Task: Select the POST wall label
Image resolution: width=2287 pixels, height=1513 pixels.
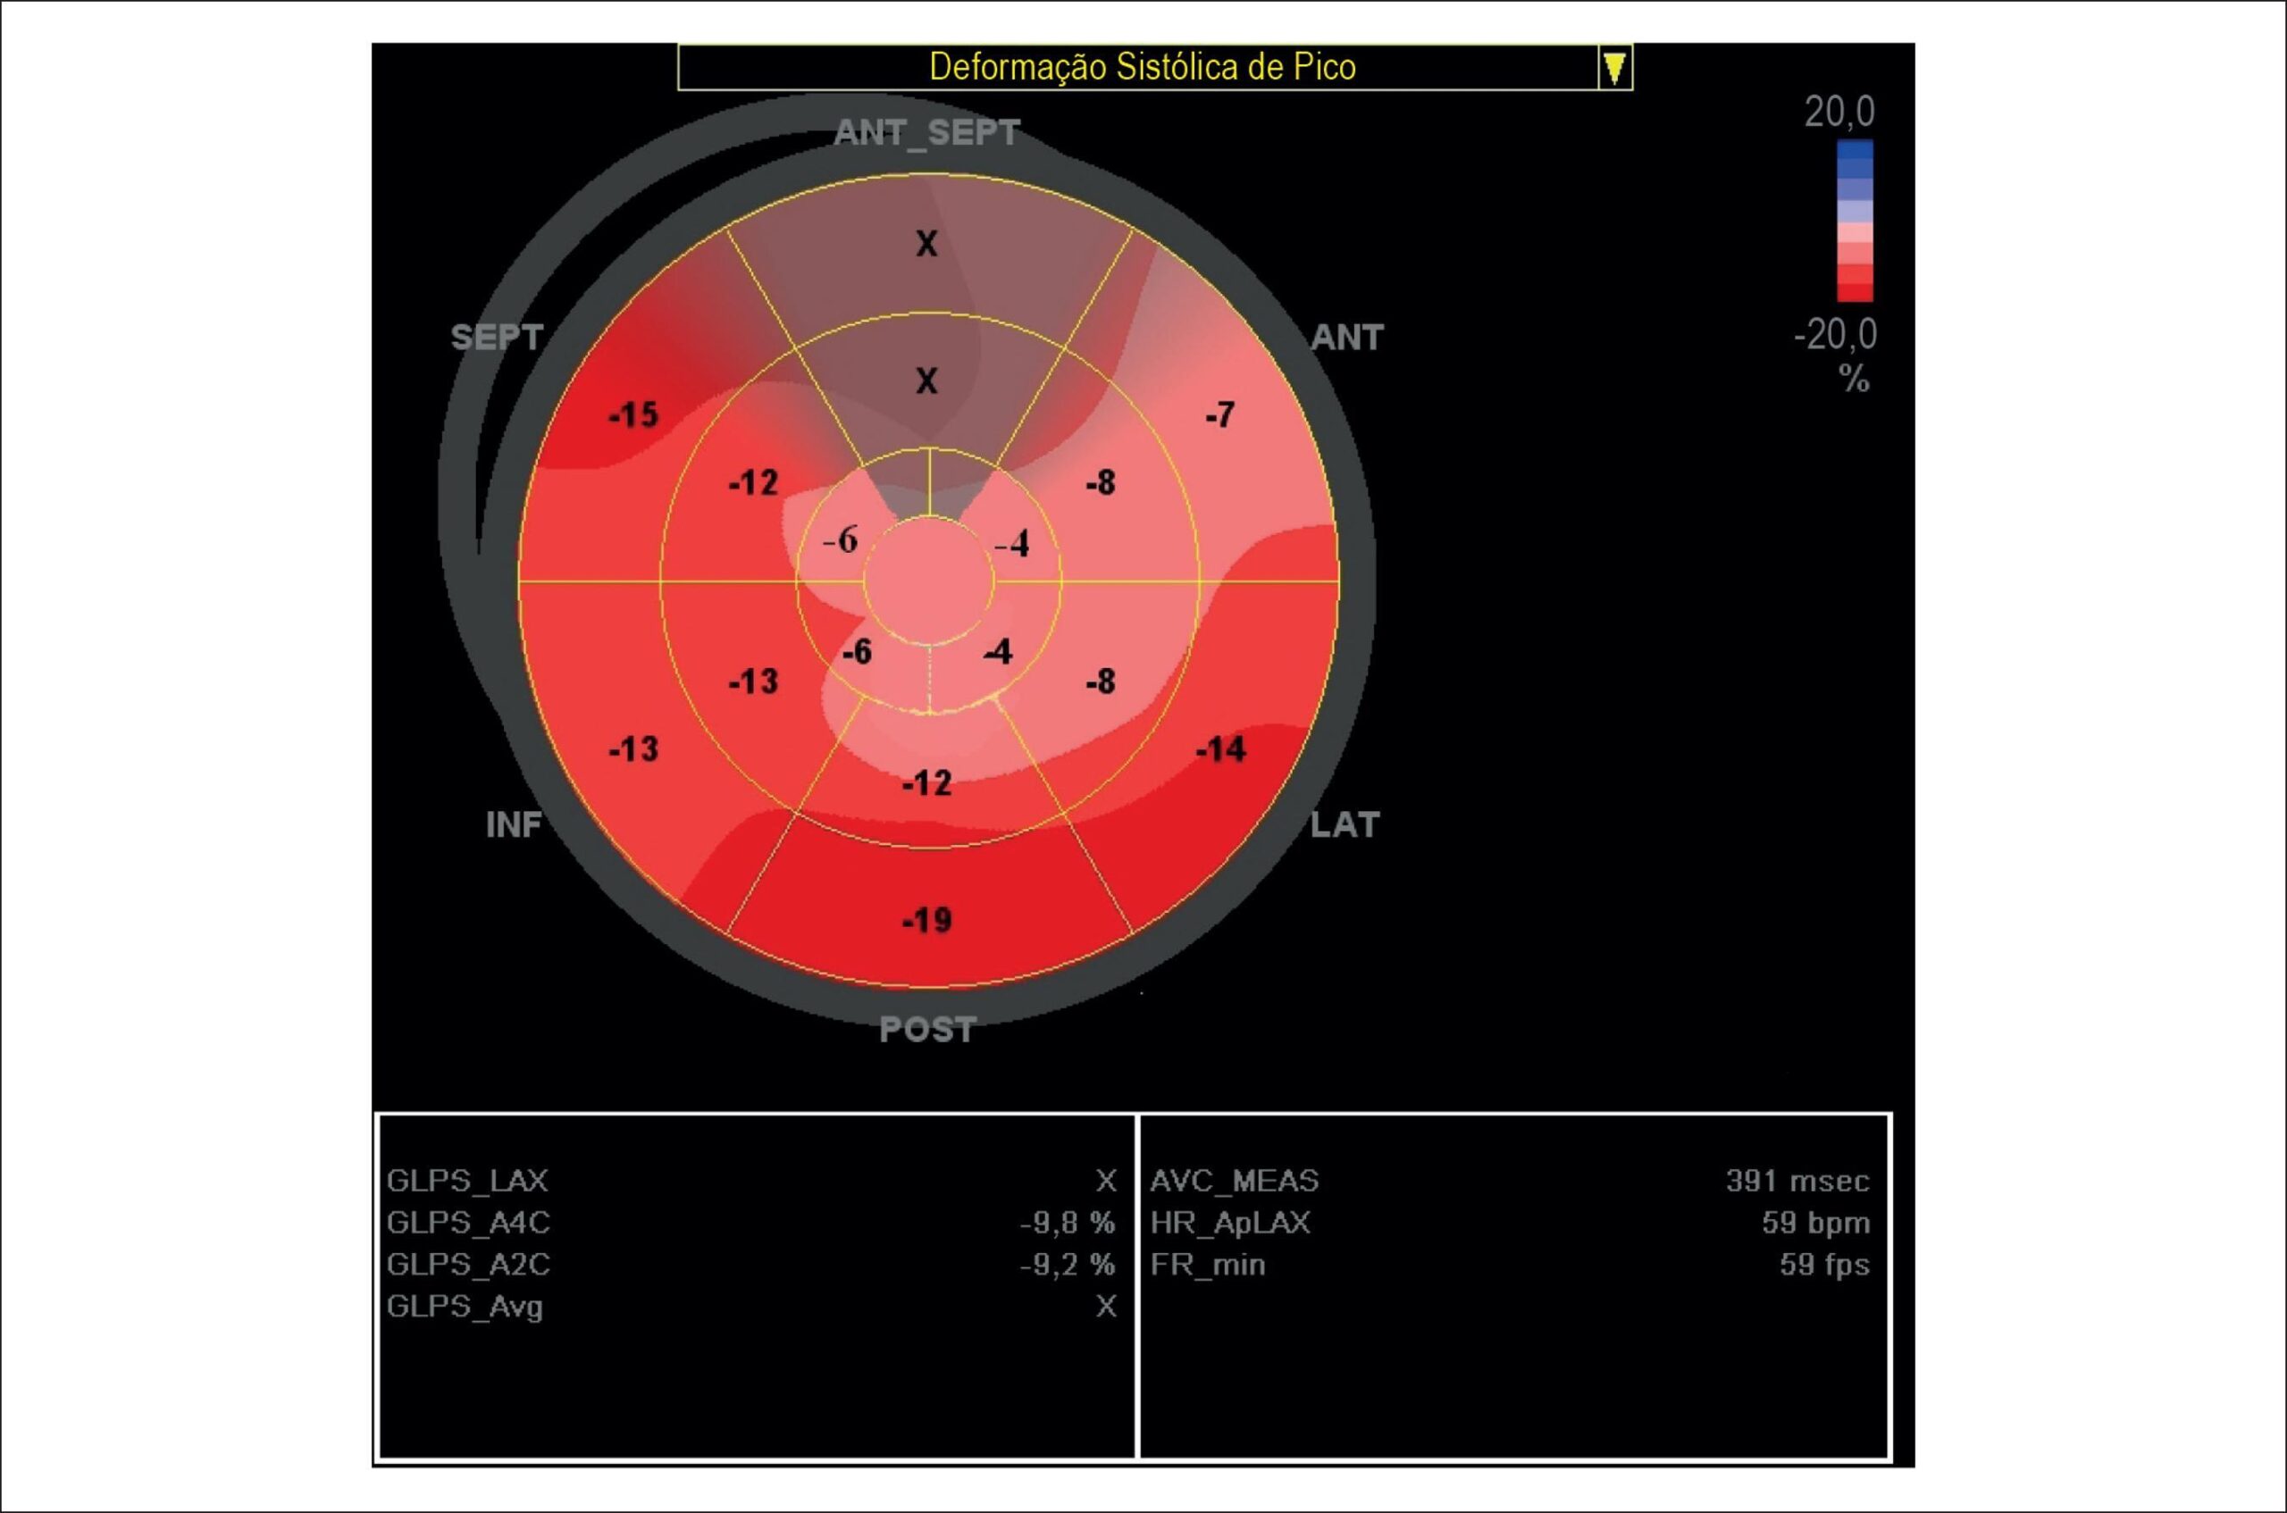Action: coord(927,1030)
